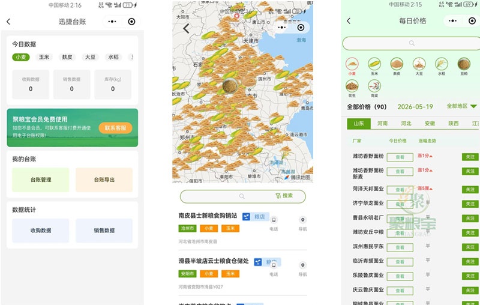Tap the back arrow on the map screen
480x305 pixels.
[186, 28]
